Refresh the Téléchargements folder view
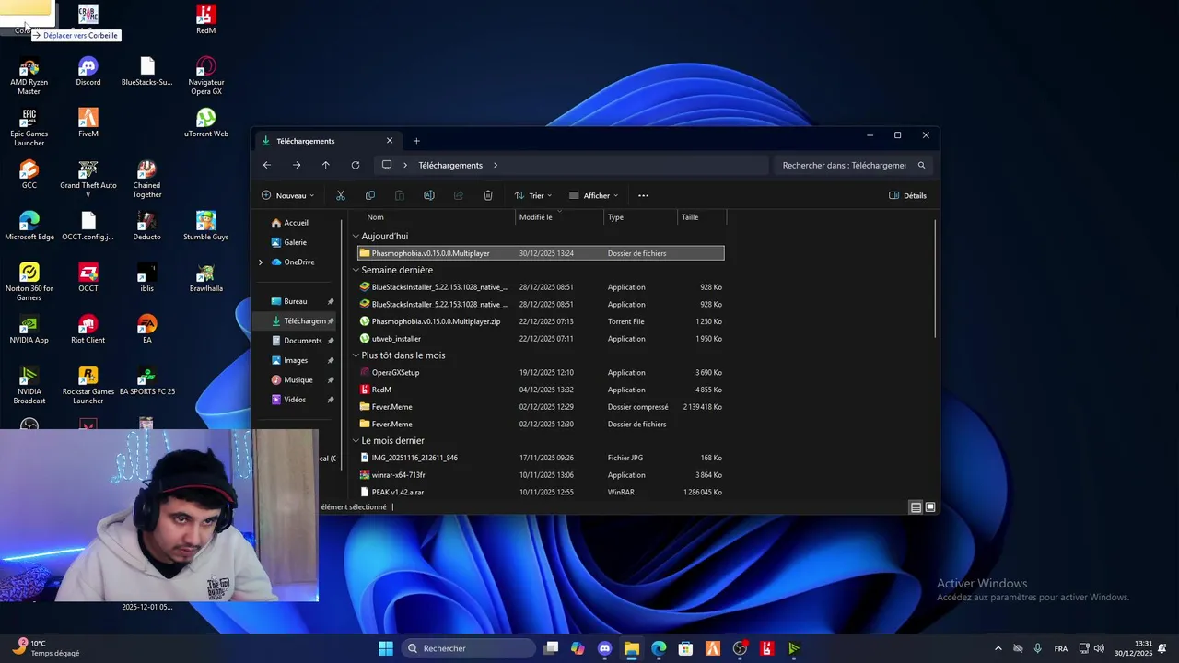Viewport: 1179px width, 663px height. (356, 165)
